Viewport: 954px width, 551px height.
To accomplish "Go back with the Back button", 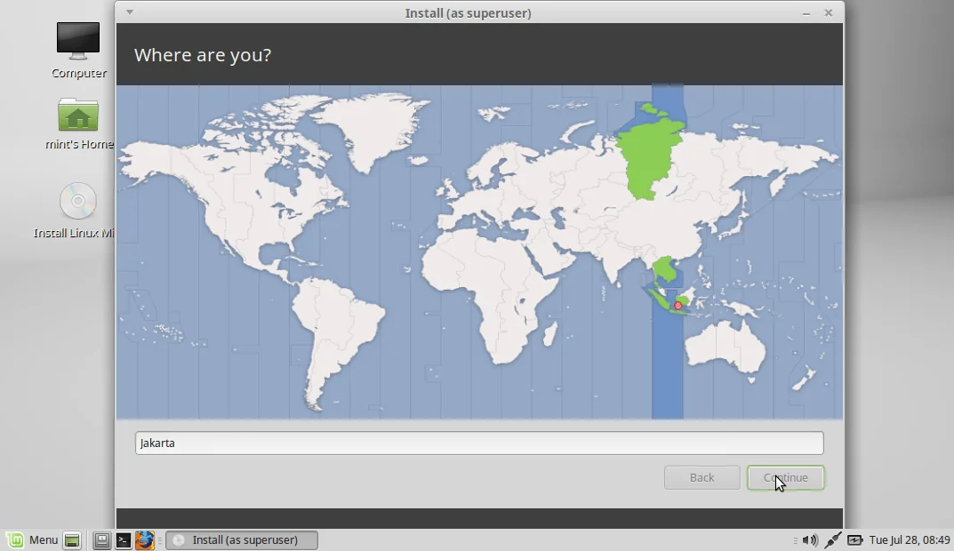I will pyautogui.click(x=701, y=477).
